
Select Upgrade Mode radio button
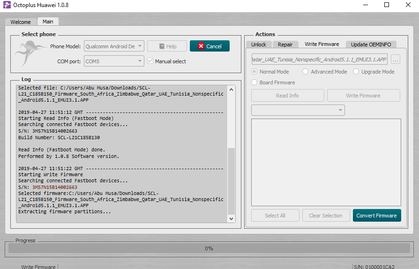[x=356, y=72]
